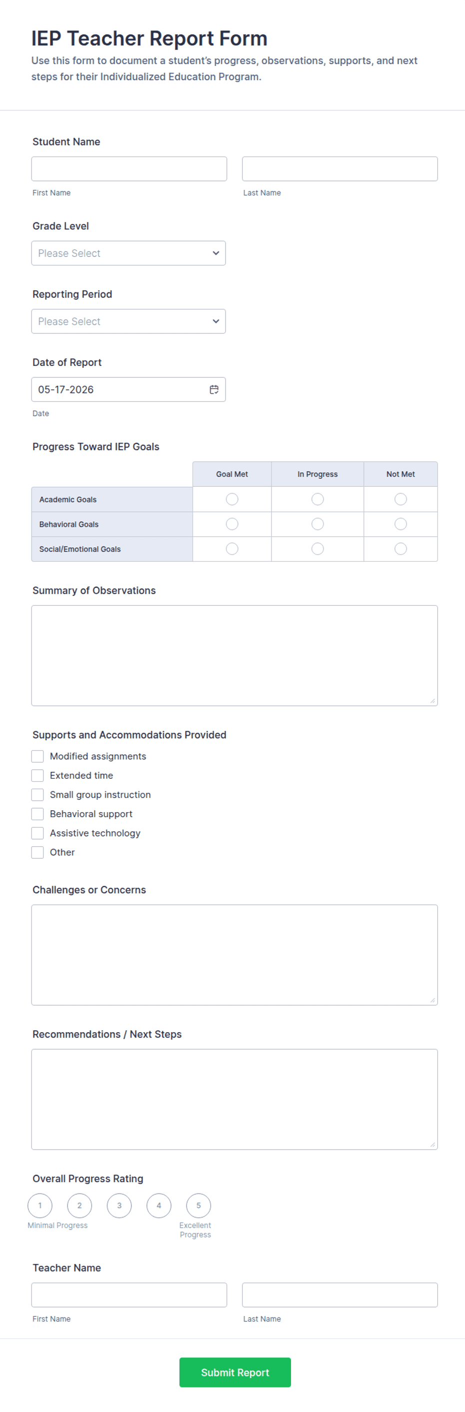
Task: Choose Not Met for Social/Emotional Goals
Action: click(401, 549)
